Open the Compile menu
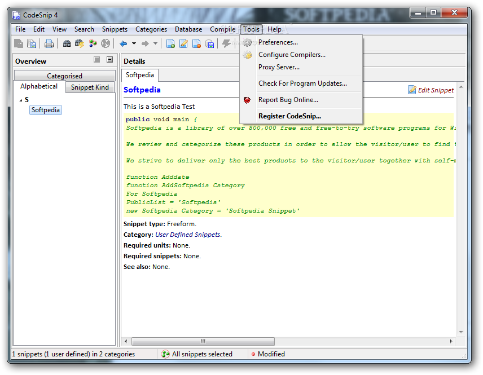This screenshot has height=375, width=483. [x=223, y=29]
